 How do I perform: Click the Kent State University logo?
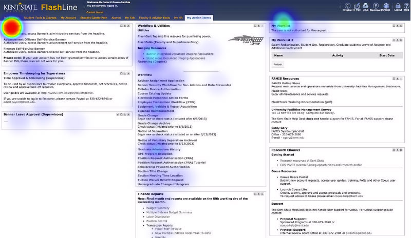pyautogui.click(x=20, y=7)
